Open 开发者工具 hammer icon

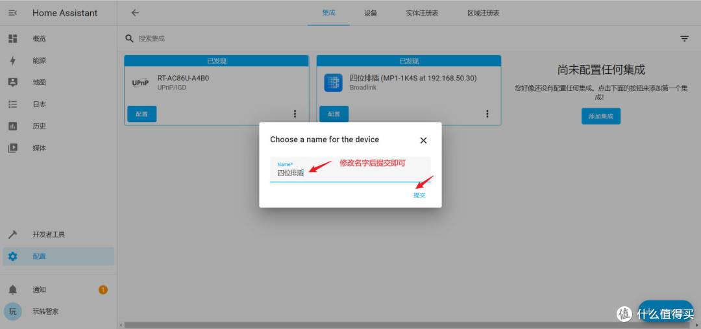(x=12, y=235)
